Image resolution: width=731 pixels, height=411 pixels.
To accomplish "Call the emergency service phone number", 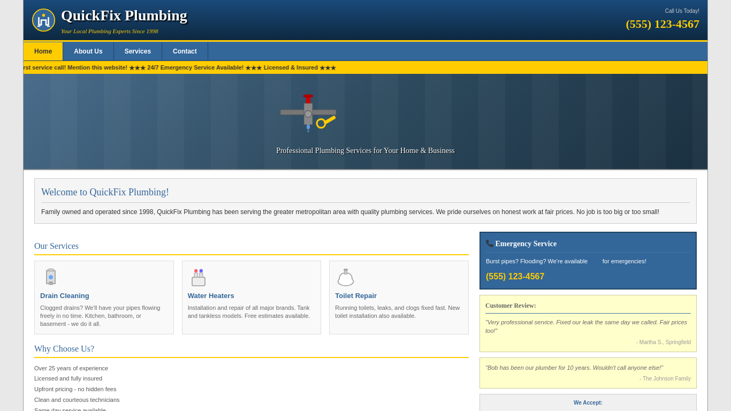I will 515,277.
